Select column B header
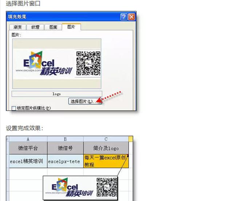The image size is (233, 201). (x=65, y=139)
